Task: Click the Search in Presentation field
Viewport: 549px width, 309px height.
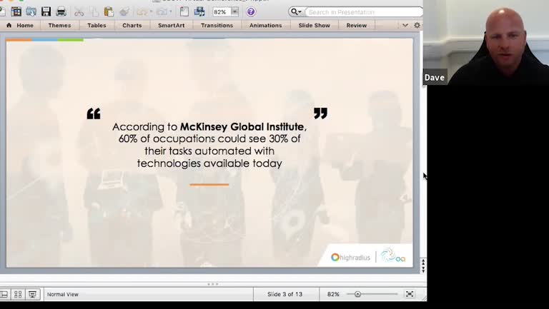Action: 364,12
